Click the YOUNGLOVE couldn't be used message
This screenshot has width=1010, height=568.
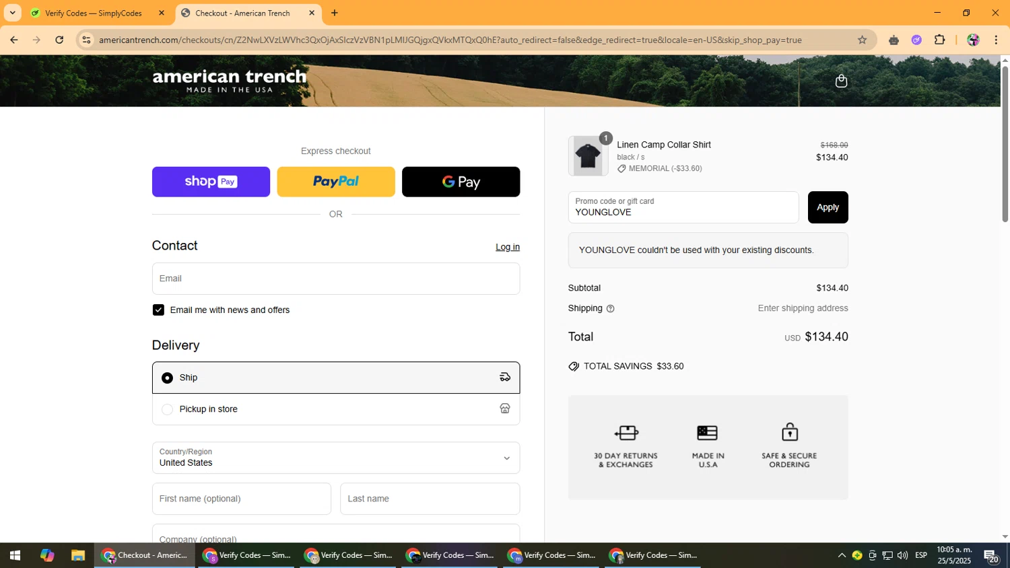click(x=708, y=250)
